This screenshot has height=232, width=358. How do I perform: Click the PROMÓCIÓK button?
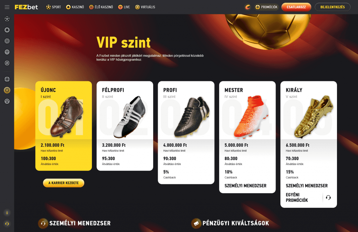pyautogui.click(x=266, y=7)
